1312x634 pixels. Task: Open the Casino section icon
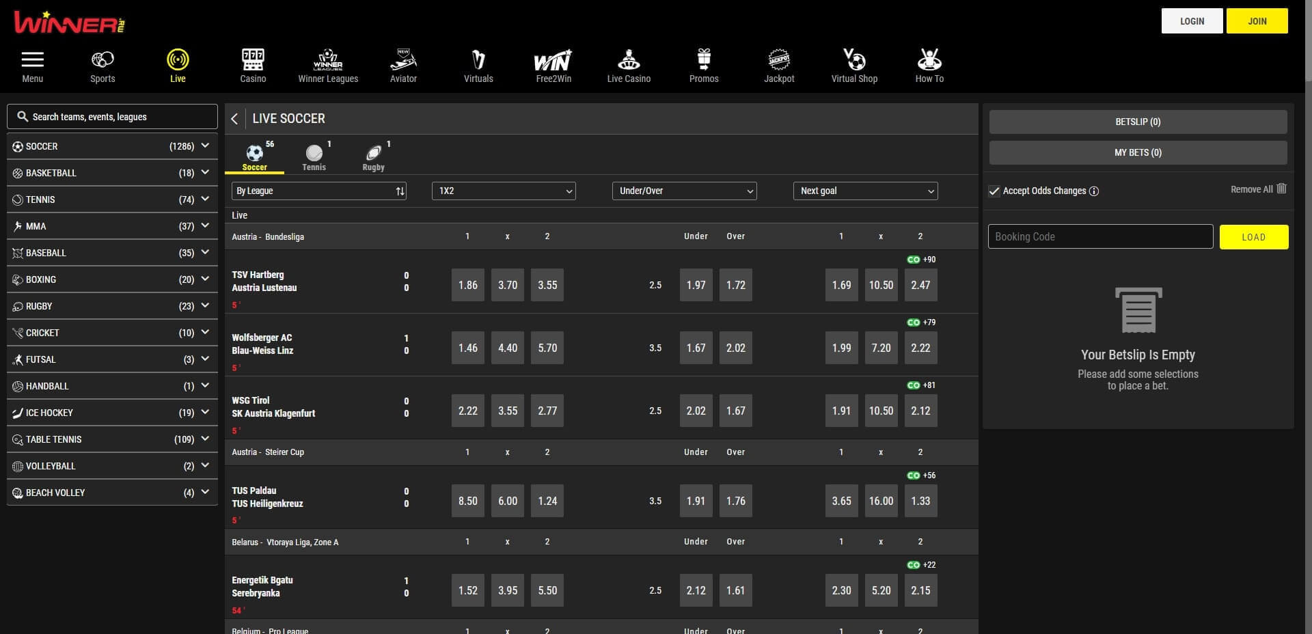253,59
